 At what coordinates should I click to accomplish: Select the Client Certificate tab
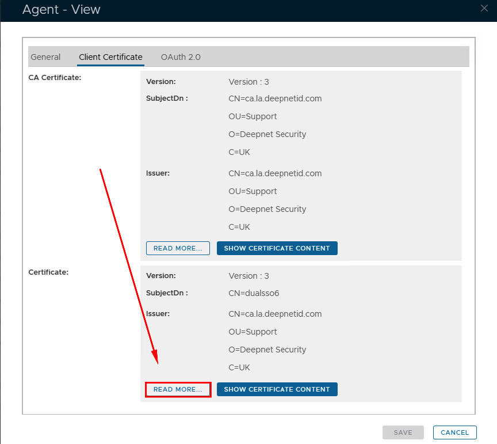tap(110, 57)
